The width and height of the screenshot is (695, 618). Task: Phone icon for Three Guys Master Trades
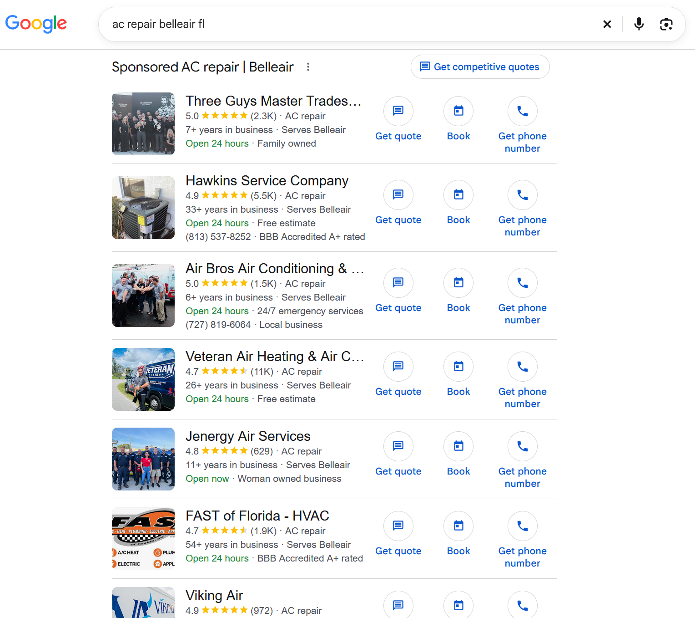523,111
